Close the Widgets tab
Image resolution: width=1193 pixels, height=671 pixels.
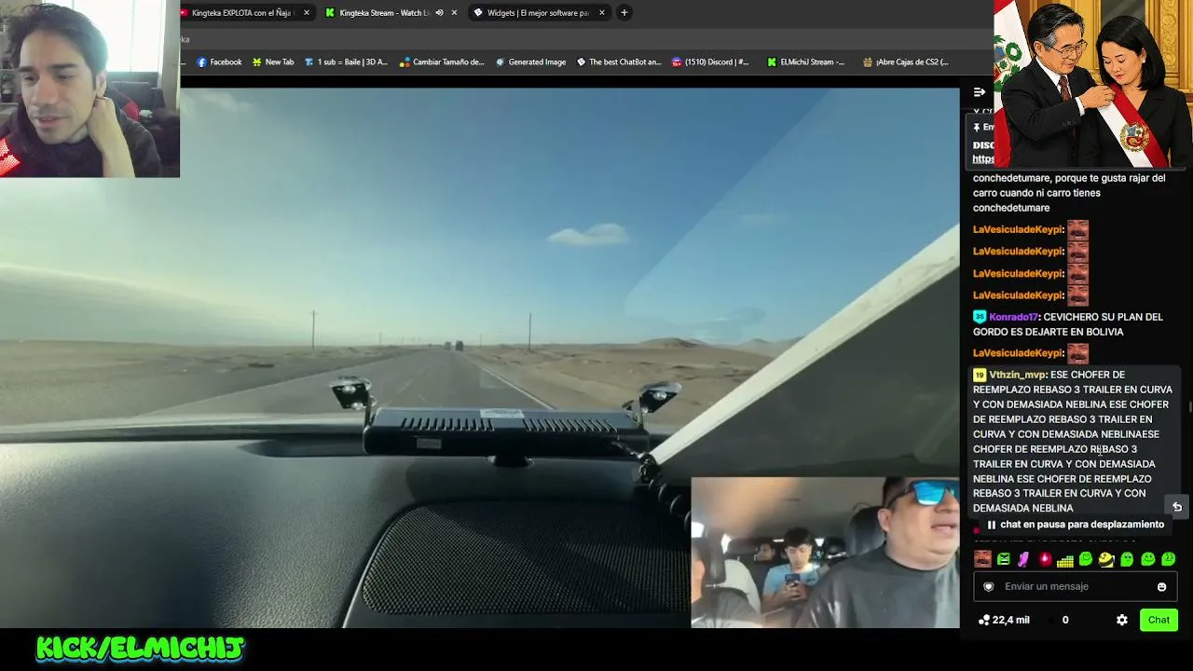coord(602,13)
